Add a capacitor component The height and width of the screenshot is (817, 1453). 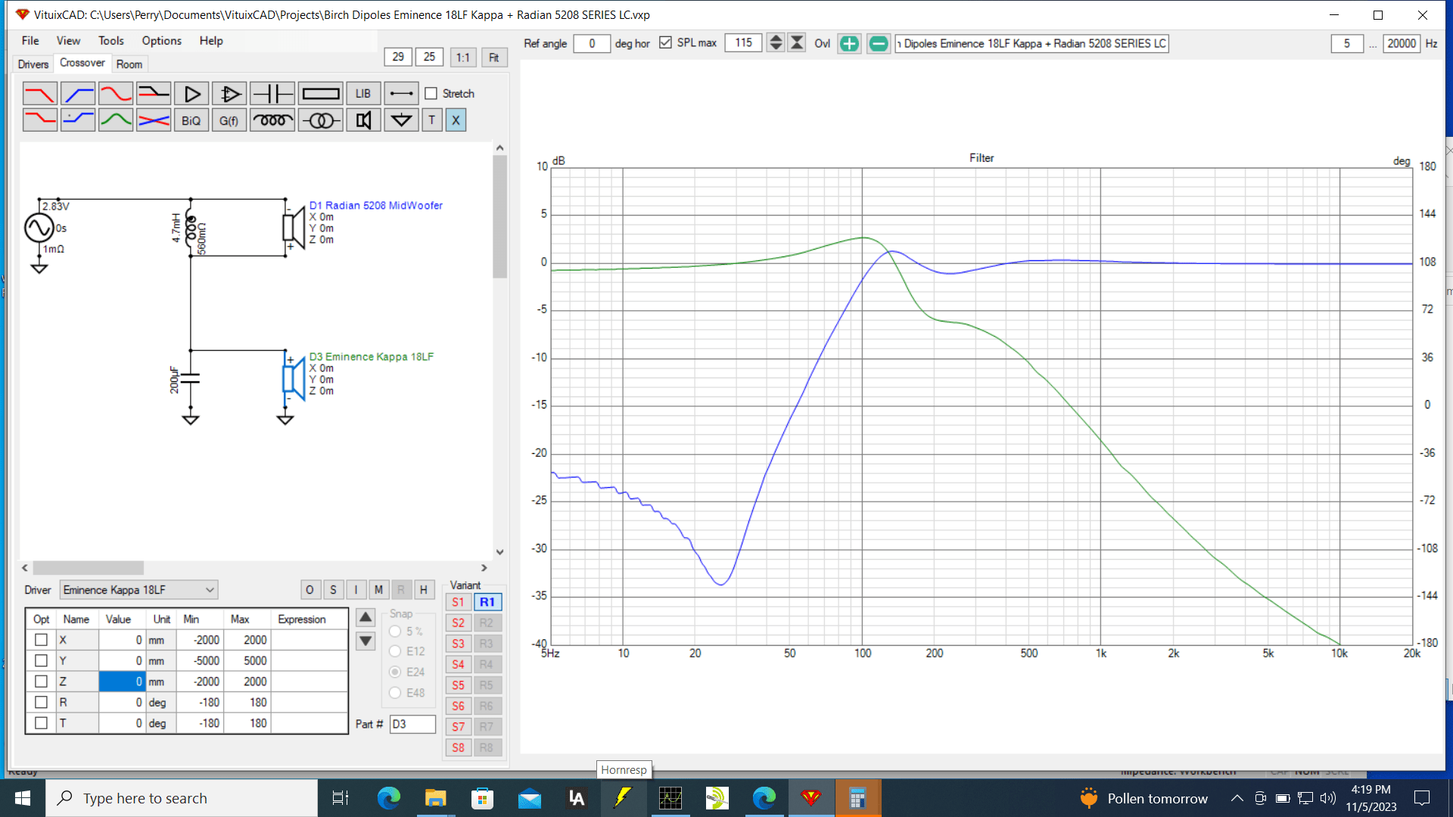pyautogui.click(x=272, y=94)
